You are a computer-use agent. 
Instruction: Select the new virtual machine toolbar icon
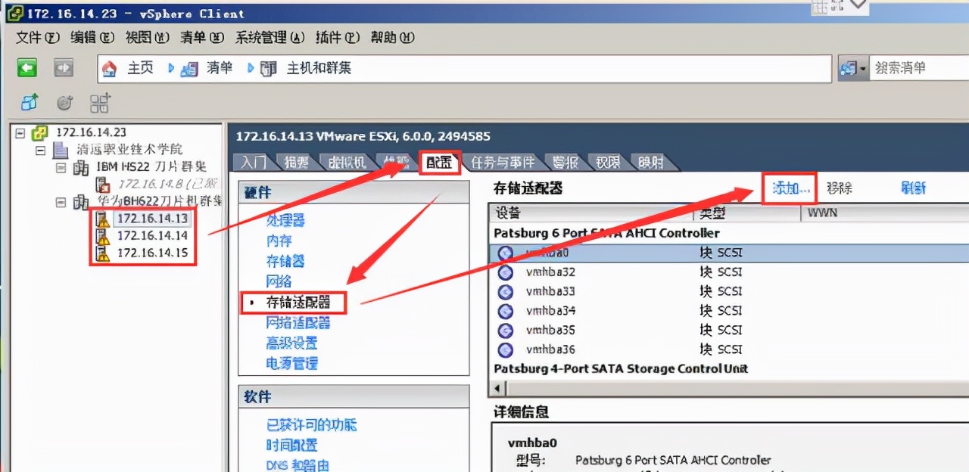pos(28,103)
